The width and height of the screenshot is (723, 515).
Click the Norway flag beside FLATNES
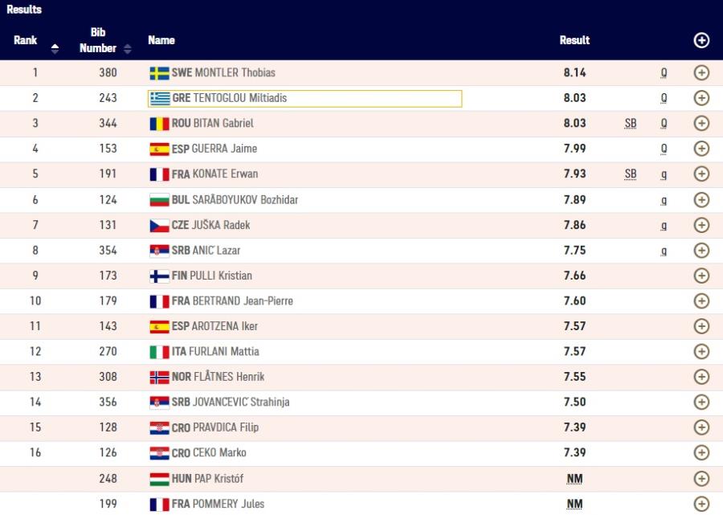point(160,378)
